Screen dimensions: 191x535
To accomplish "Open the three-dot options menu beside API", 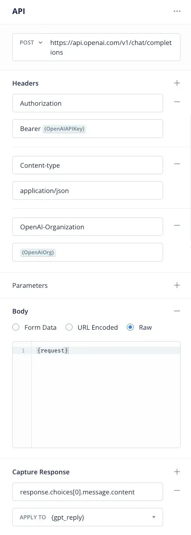I will [x=177, y=11].
